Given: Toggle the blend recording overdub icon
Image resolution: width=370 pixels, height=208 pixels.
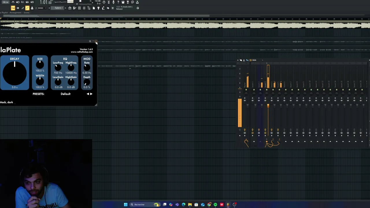Looking at the screenshot, I should tap(27, 2).
